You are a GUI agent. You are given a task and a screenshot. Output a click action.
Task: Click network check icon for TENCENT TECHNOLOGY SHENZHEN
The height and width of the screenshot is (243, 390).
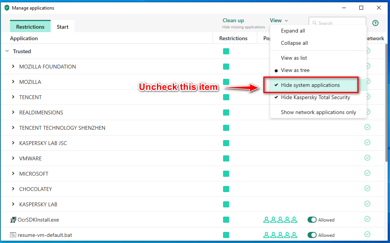[x=367, y=127]
